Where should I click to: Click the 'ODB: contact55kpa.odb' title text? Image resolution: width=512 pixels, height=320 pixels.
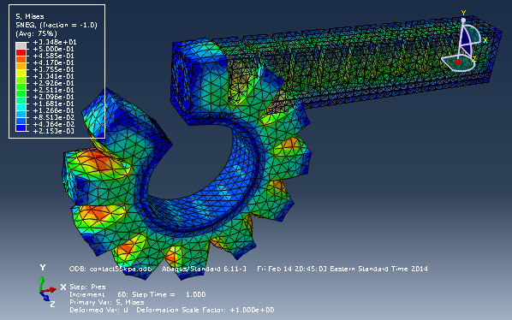pyautogui.click(x=110, y=269)
